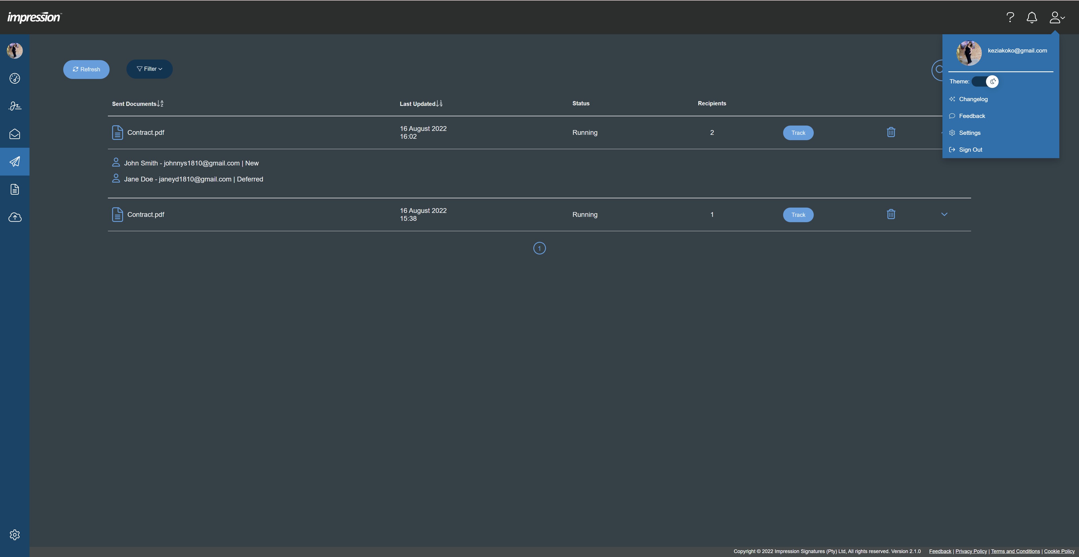Choose Sign Out in account menu

tap(970, 149)
